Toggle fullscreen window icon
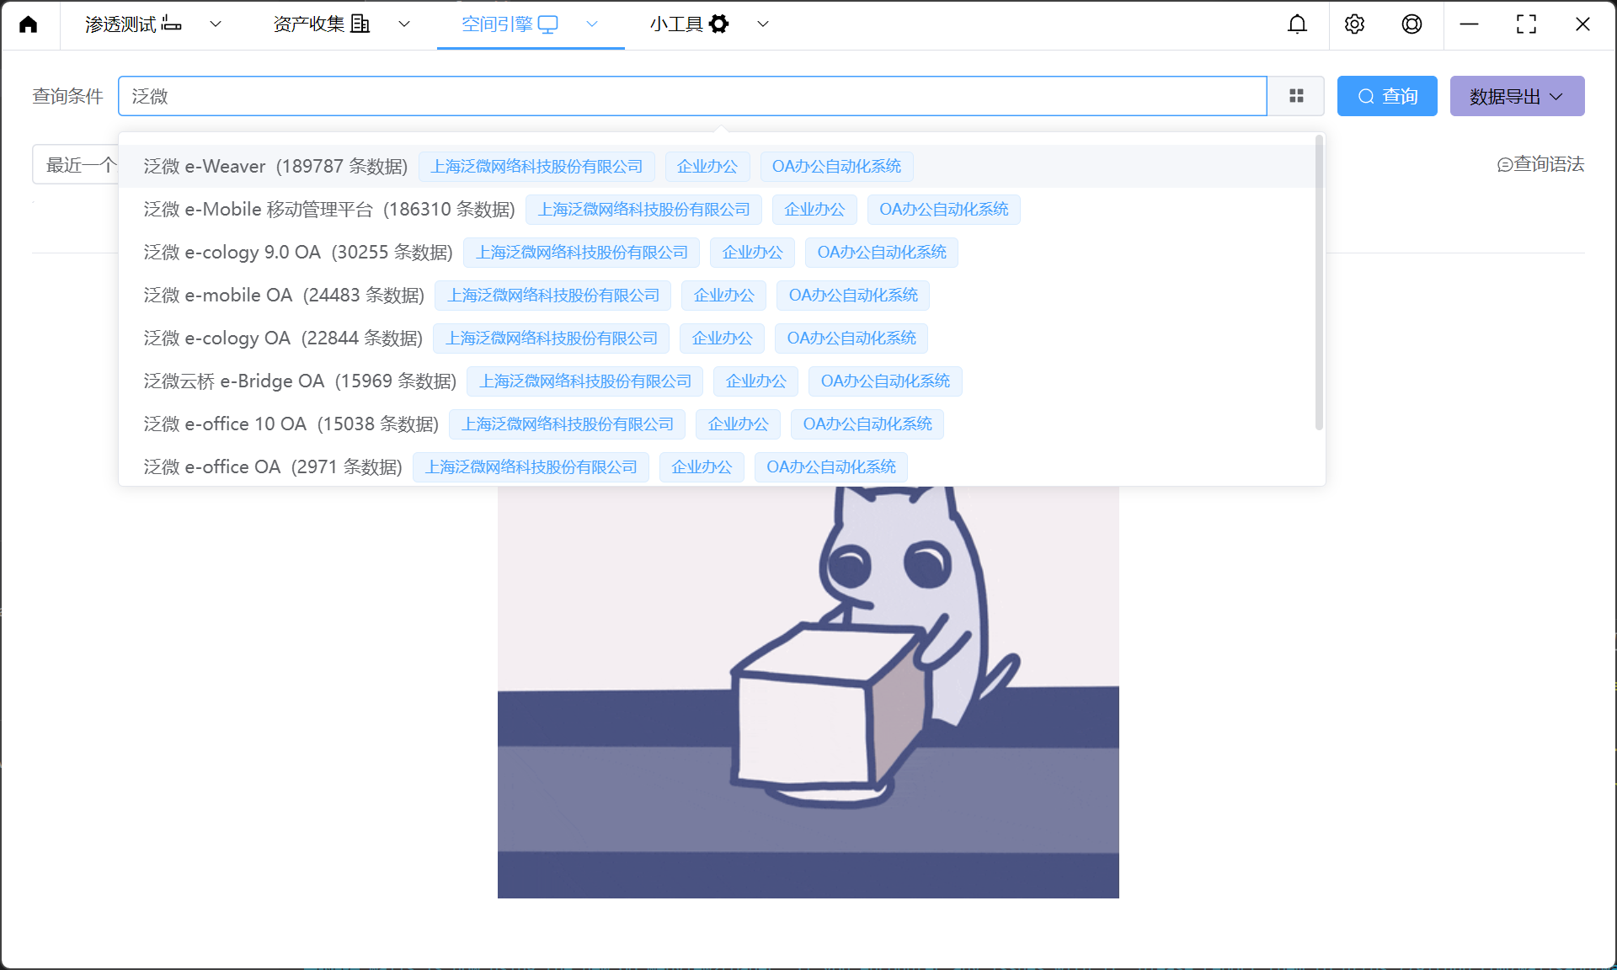The image size is (1617, 970). click(1526, 24)
